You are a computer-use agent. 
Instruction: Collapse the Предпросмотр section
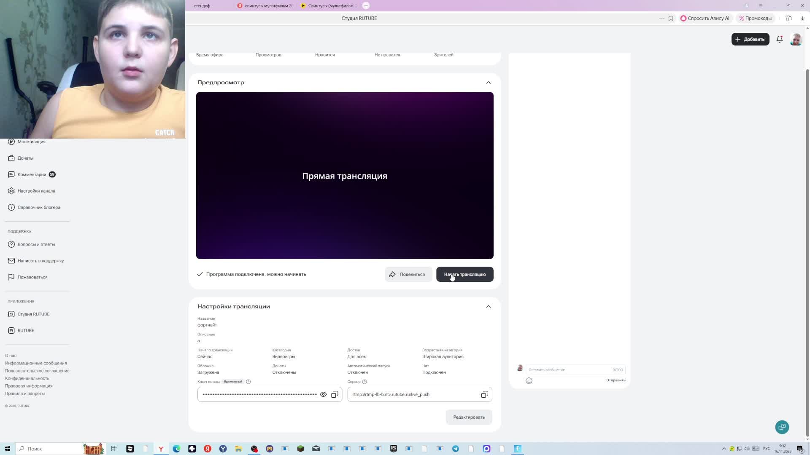488,83
